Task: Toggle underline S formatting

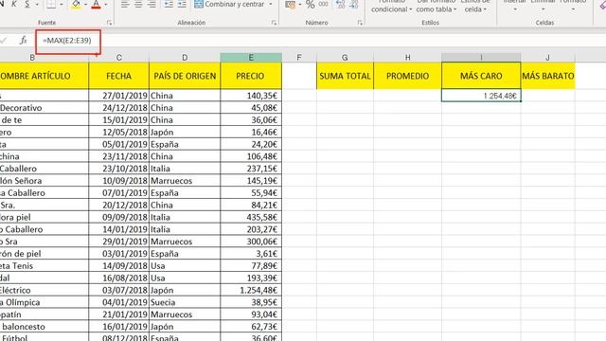Action: click(x=27, y=4)
